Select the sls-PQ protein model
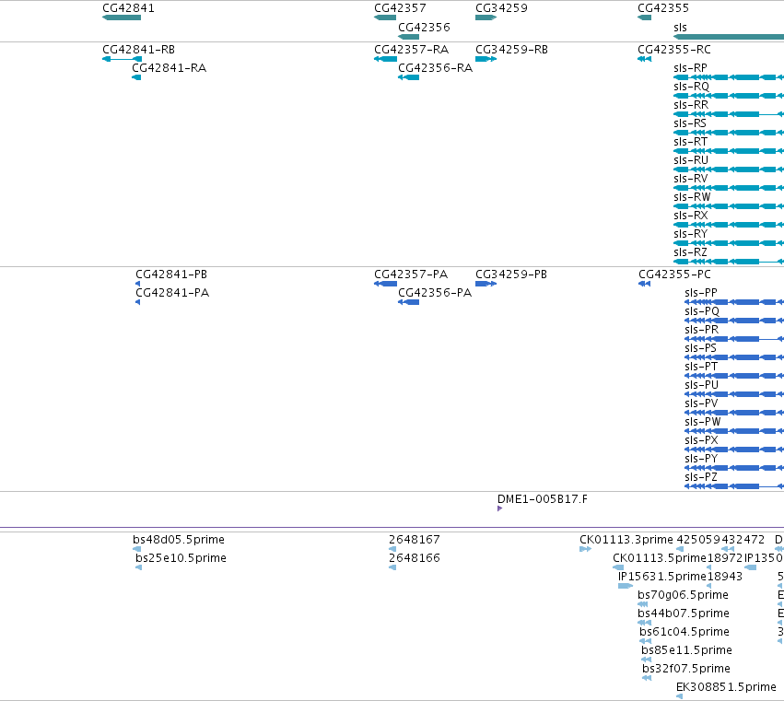This screenshot has width=784, height=701. click(734, 321)
